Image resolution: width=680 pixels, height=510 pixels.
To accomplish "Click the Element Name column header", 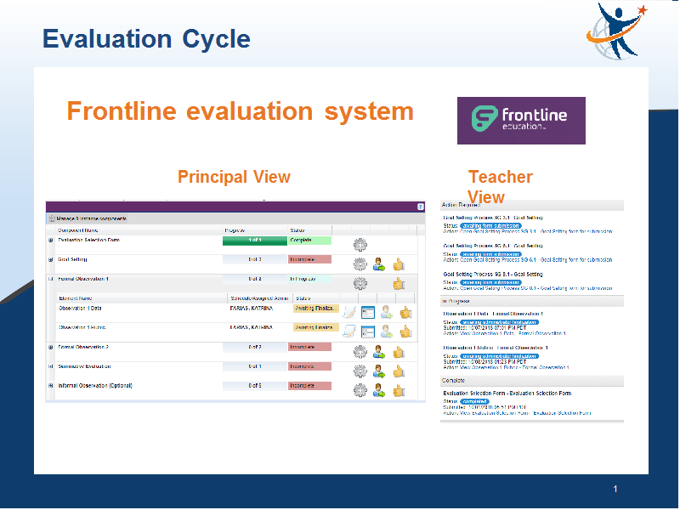I will click(x=76, y=298).
